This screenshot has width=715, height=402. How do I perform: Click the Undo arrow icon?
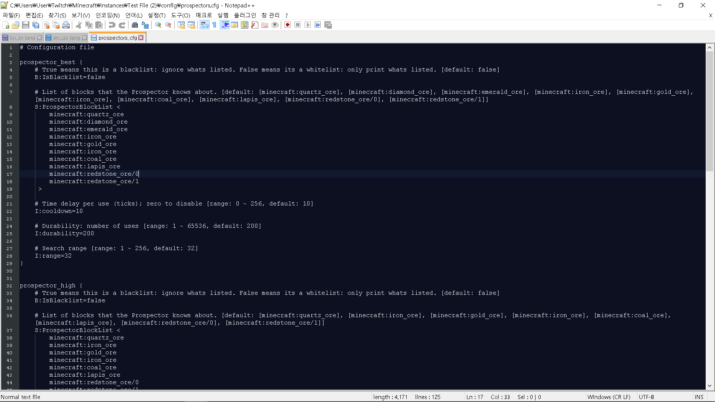tap(112, 25)
